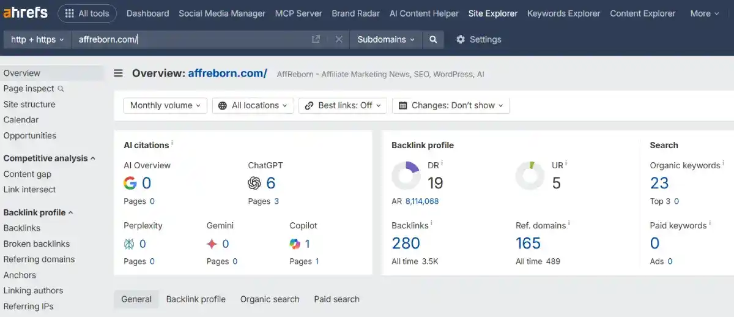Open Broken backlinks in sidebar
This screenshot has width=734, height=317.
click(x=37, y=244)
